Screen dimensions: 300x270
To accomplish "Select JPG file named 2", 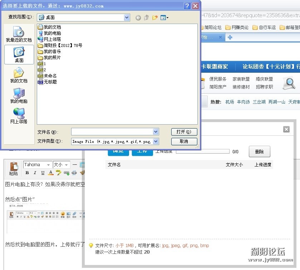I will point(42,70).
